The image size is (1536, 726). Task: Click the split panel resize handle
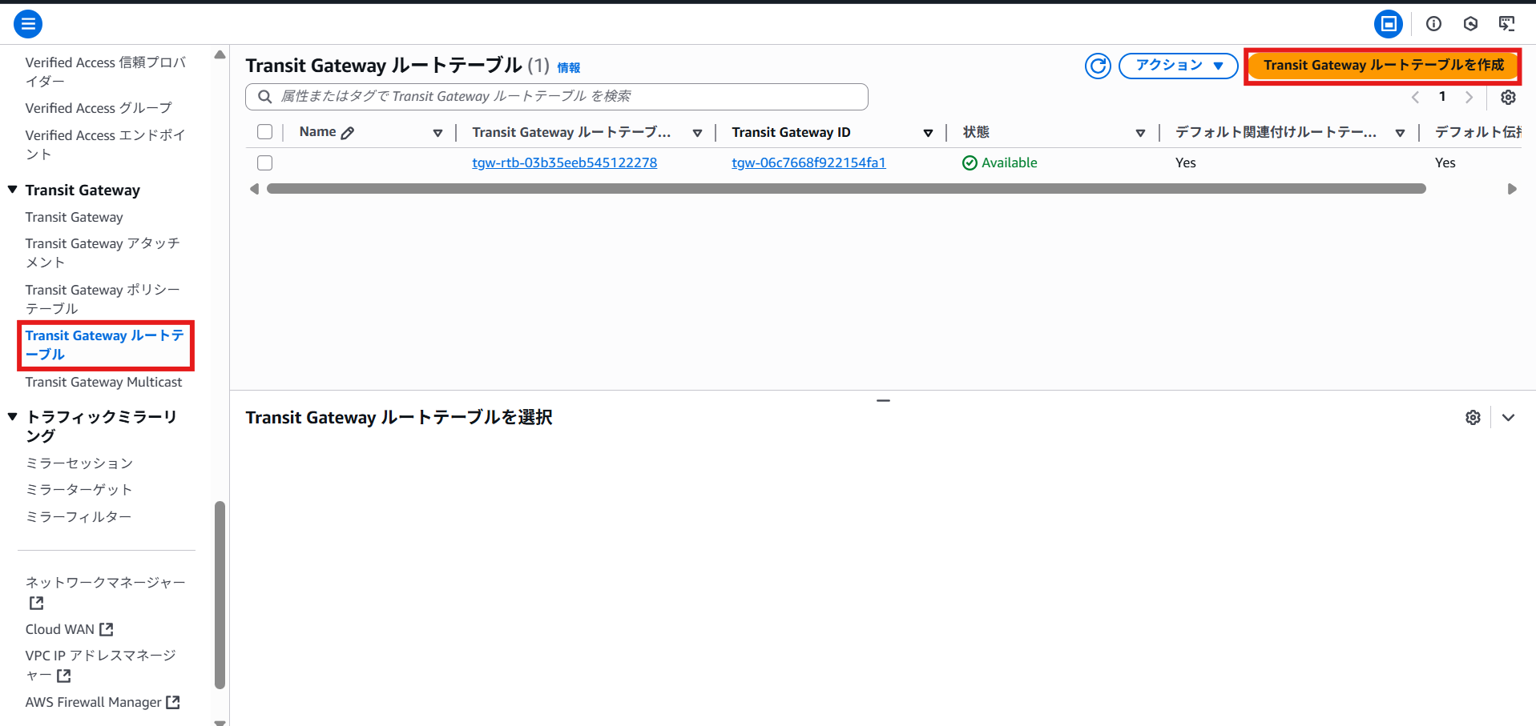coord(883,400)
